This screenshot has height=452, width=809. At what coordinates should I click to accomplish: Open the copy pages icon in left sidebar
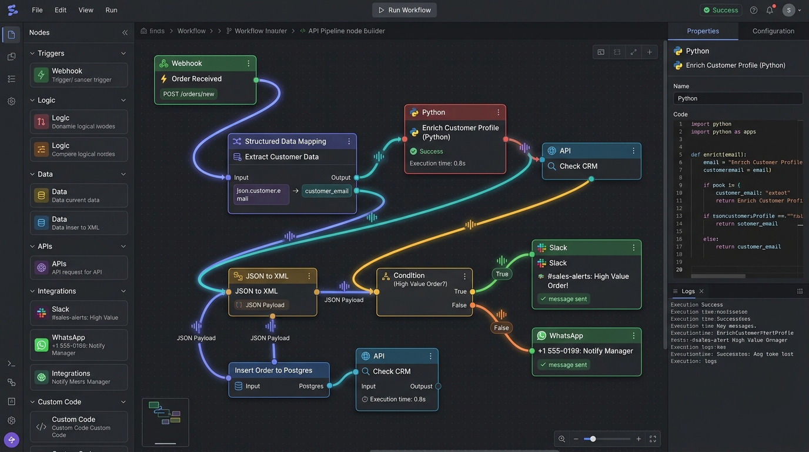tap(11, 56)
